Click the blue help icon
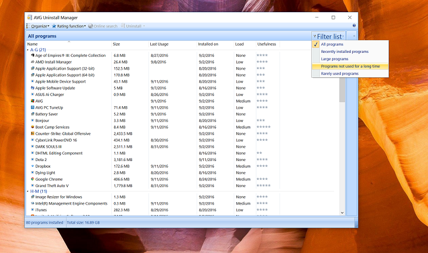The height and width of the screenshot is (253, 428). click(x=354, y=25)
